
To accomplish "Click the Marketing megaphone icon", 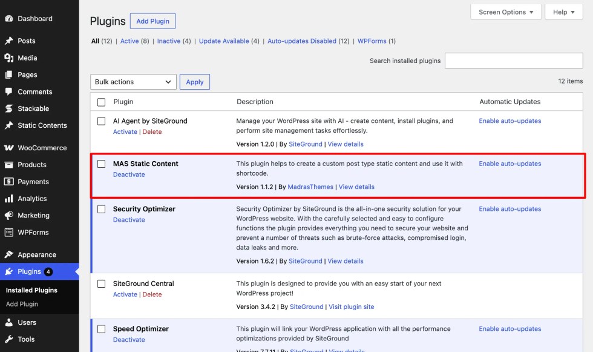I will (x=8, y=215).
